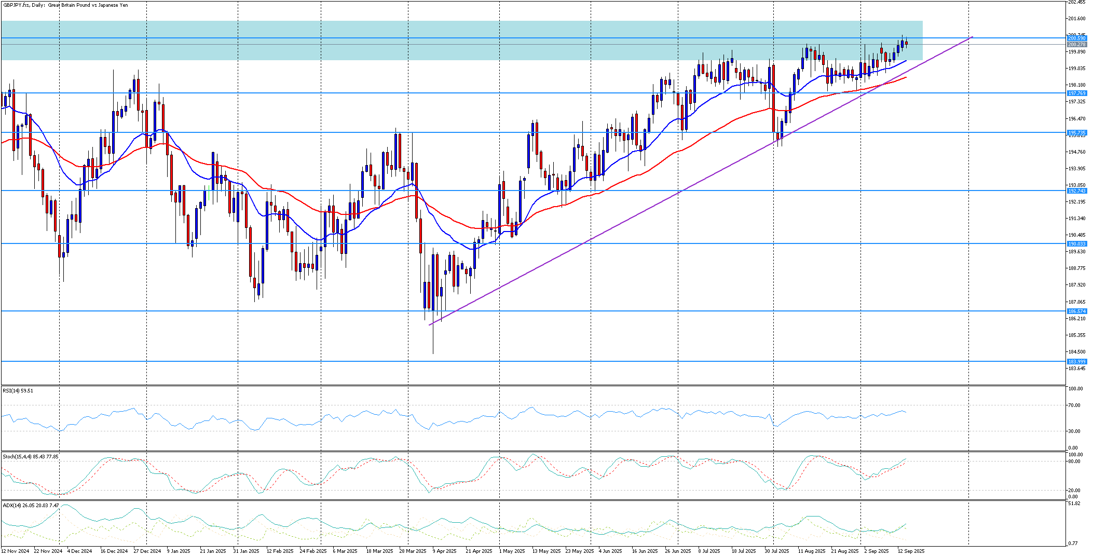Click the Stoch(15,4,4) indicator label
The width and height of the screenshot is (1093, 557).
[x=31, y=457]
